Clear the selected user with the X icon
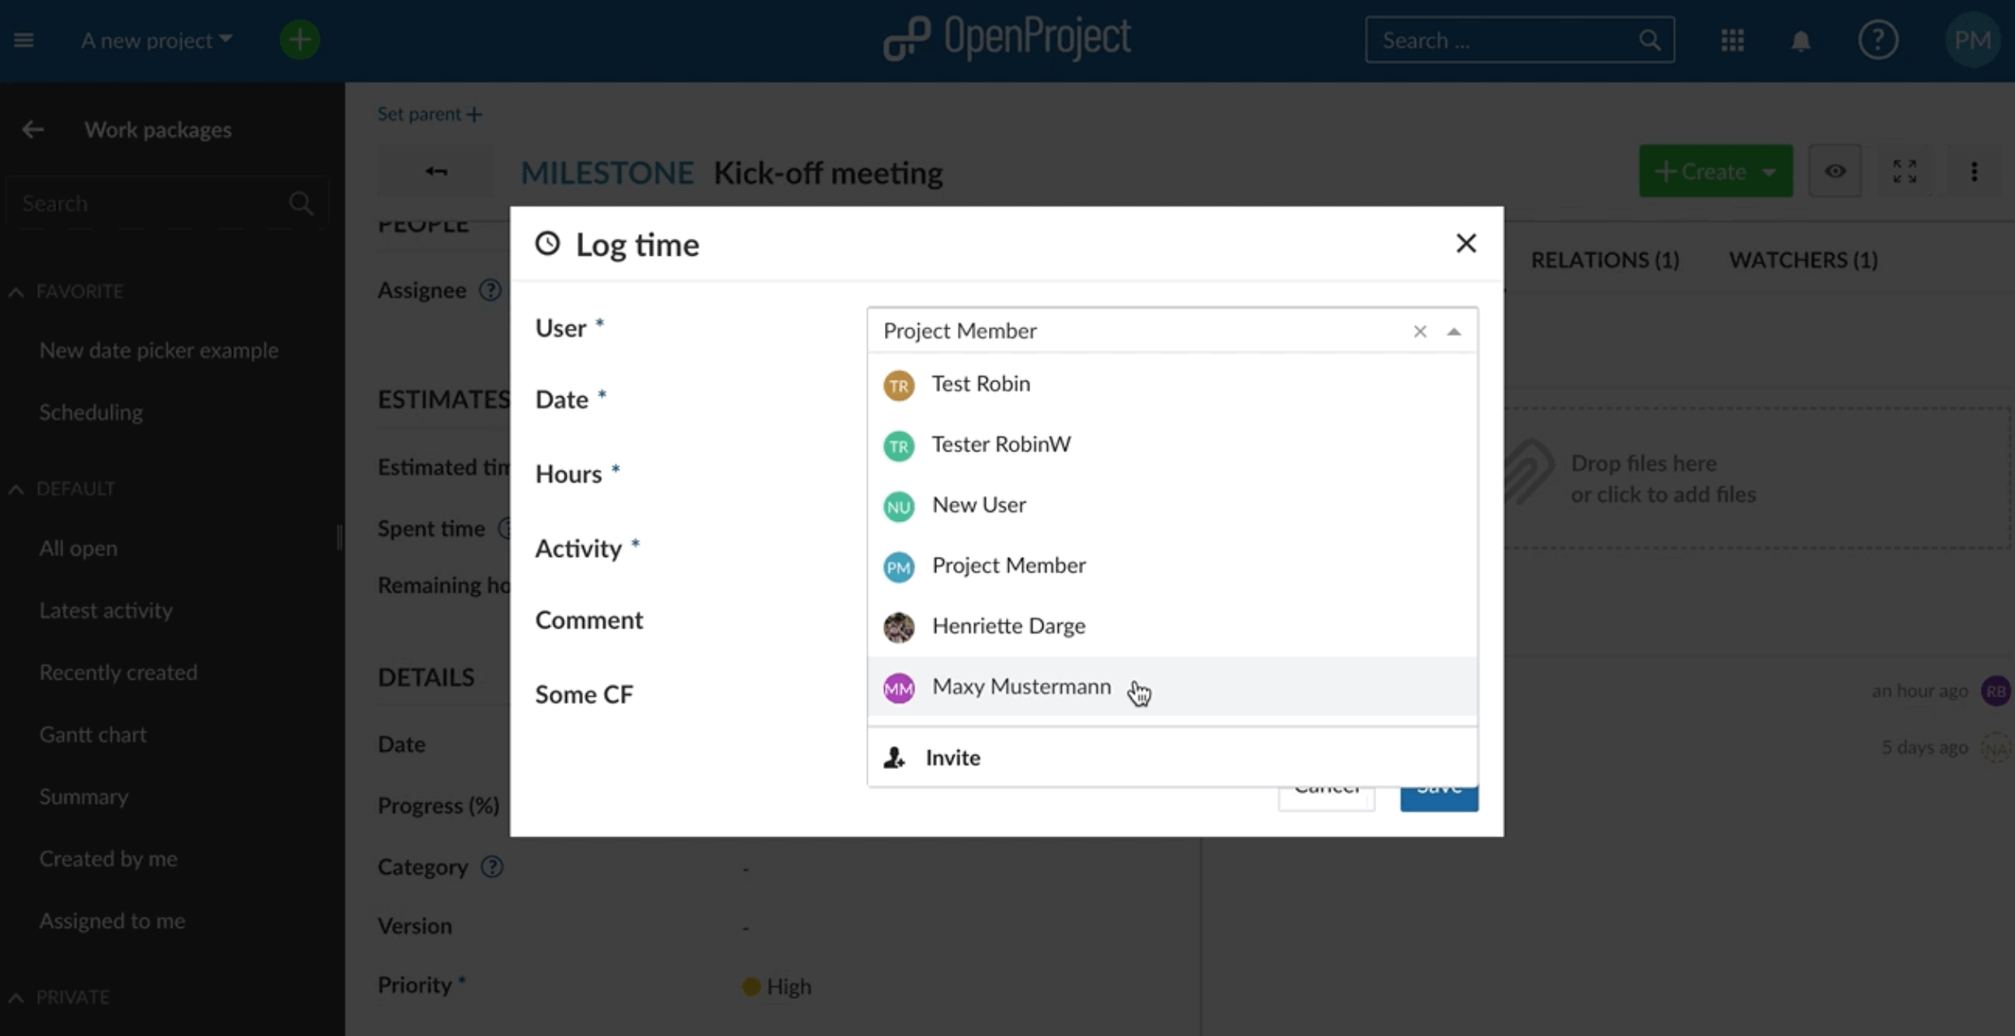 (x=1420, y=331)
